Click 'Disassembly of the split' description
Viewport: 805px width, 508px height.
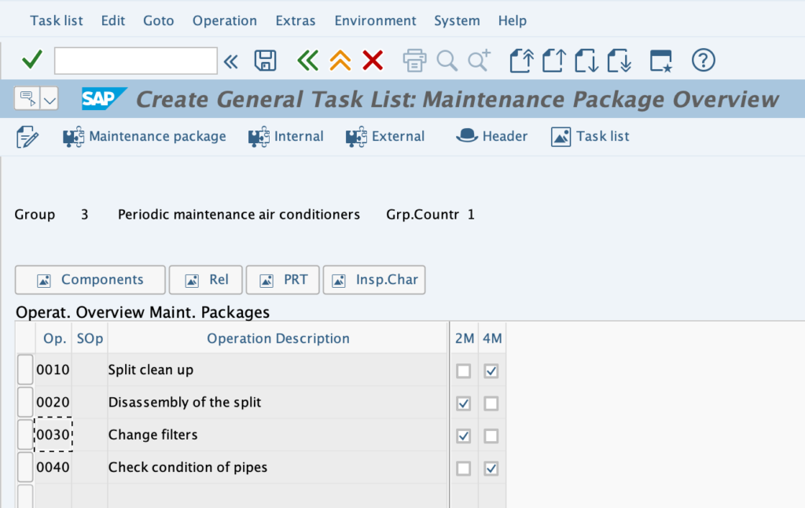pyautogui.click(x=185, y=402)
